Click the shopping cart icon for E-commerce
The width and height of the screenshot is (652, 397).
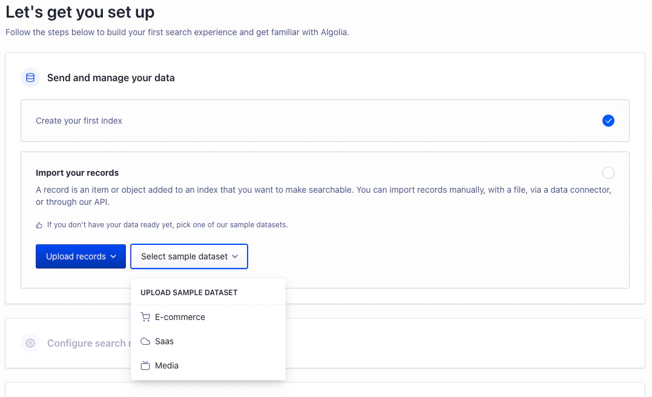pos(145,317)
